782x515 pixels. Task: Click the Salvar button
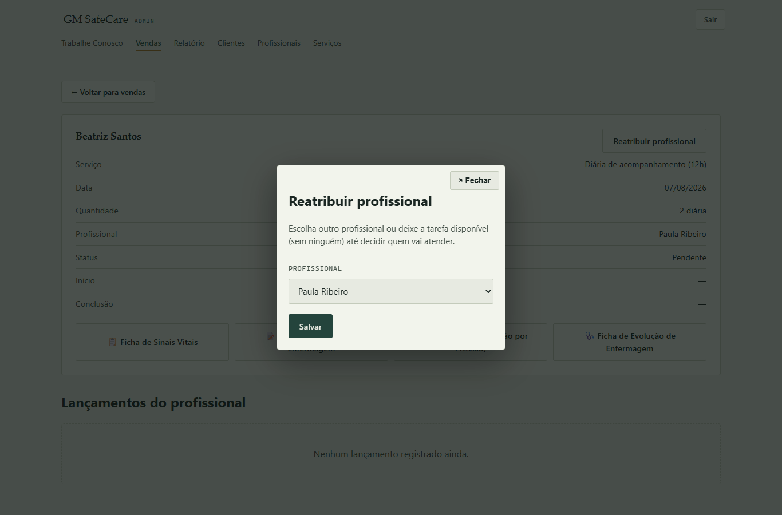point(310,326)
